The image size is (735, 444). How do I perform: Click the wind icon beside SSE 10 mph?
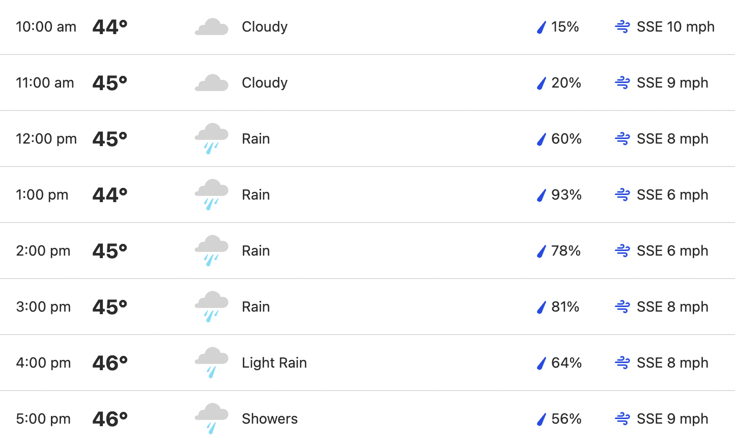pos(623,27)
